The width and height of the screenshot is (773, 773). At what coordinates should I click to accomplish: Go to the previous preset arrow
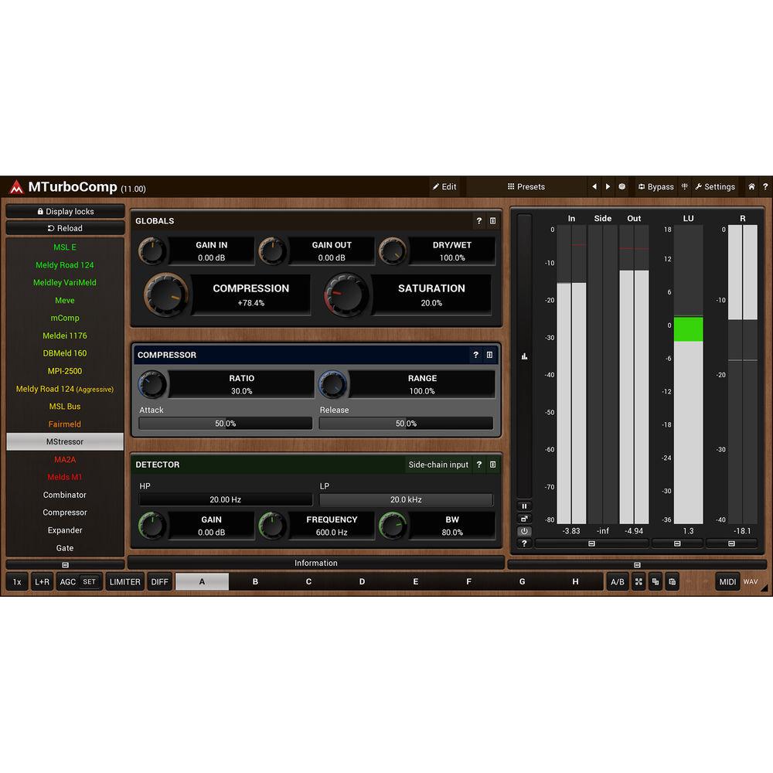pos(594,187)
